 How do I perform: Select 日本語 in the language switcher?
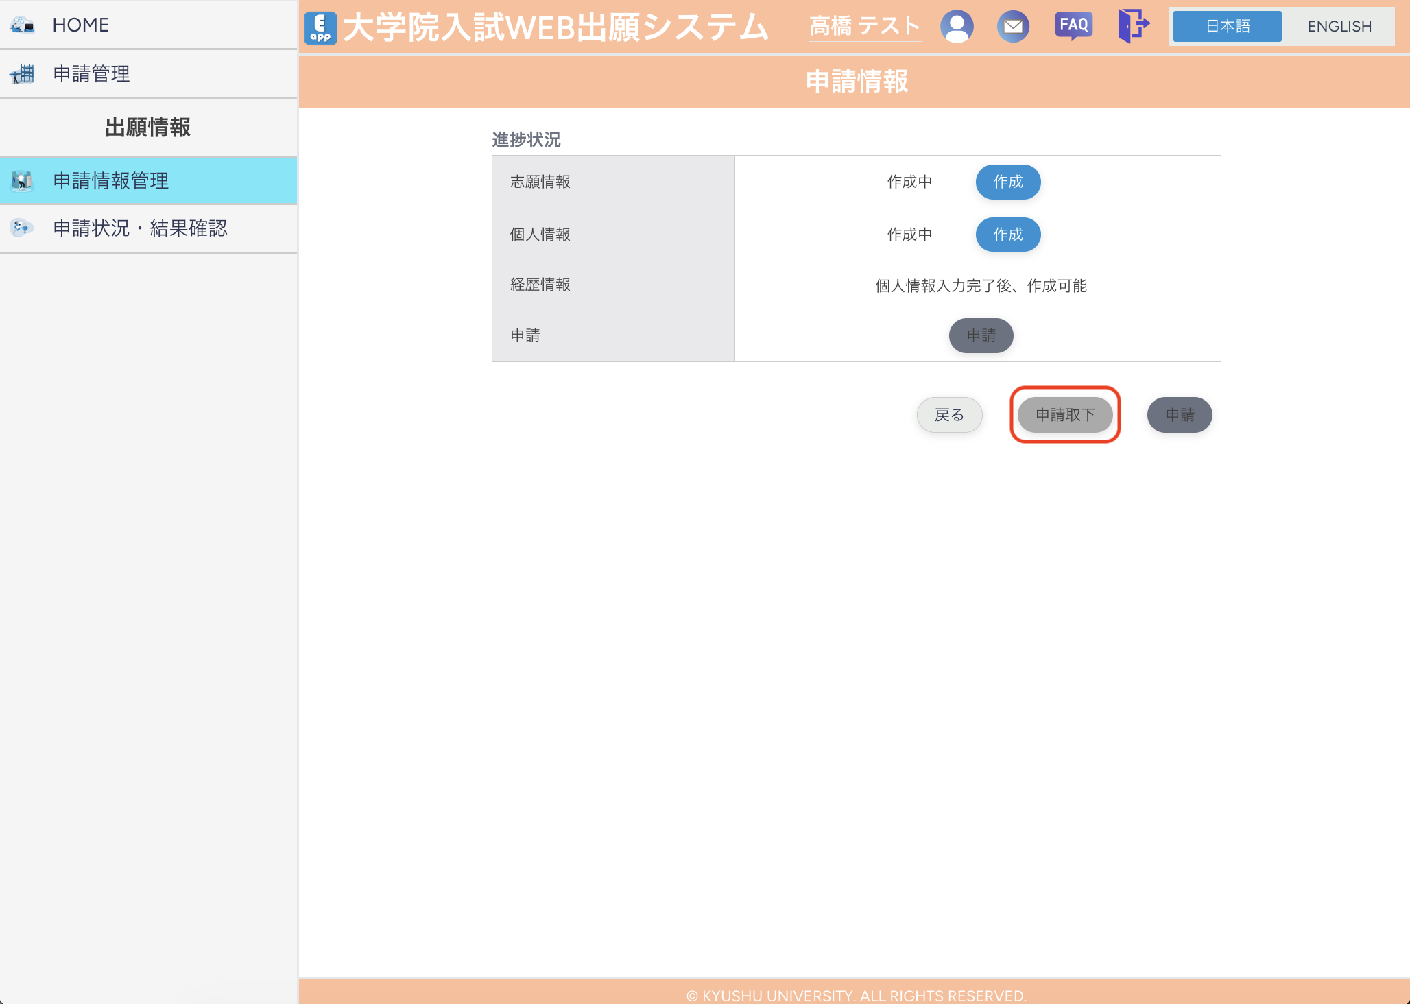point(1227,26)
